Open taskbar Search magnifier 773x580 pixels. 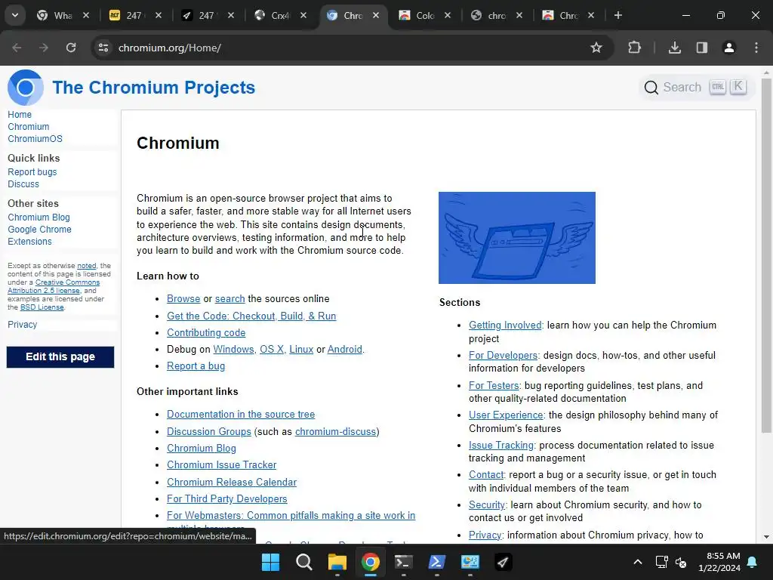point(303,562)
